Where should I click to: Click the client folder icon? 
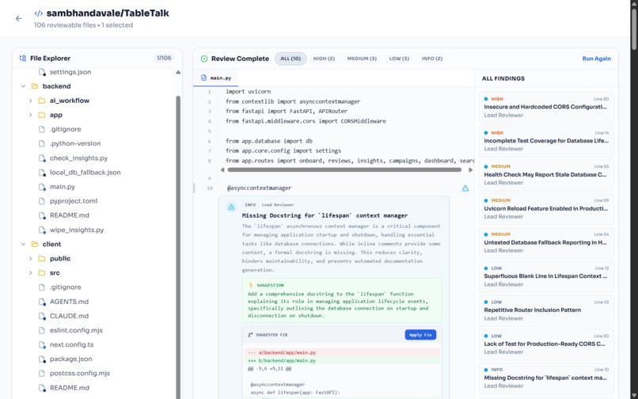coord(35,245)
